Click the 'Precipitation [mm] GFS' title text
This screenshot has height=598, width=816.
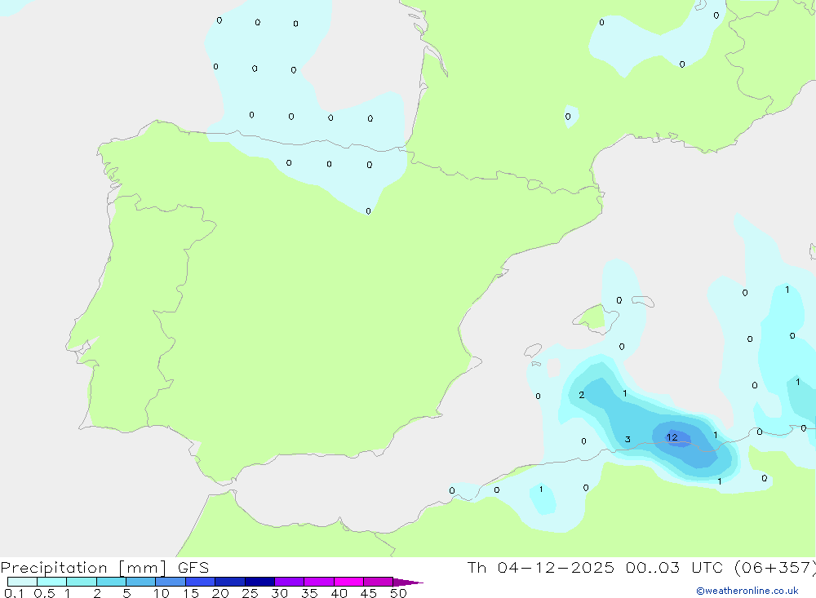pyautogui.click(x=104, y=568)
